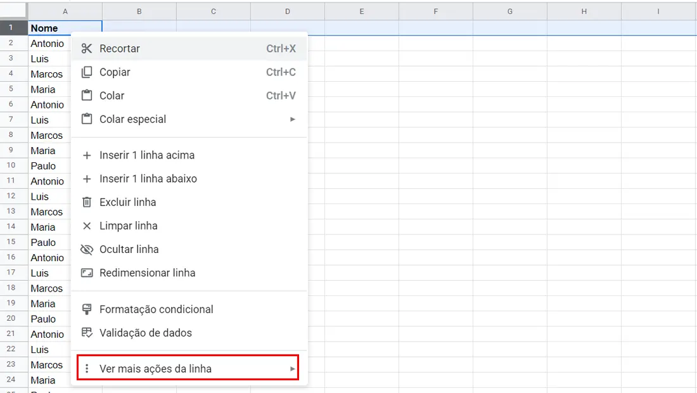697x393 pixels.
Task: Select row 10 header
Action: pos(14,165)
